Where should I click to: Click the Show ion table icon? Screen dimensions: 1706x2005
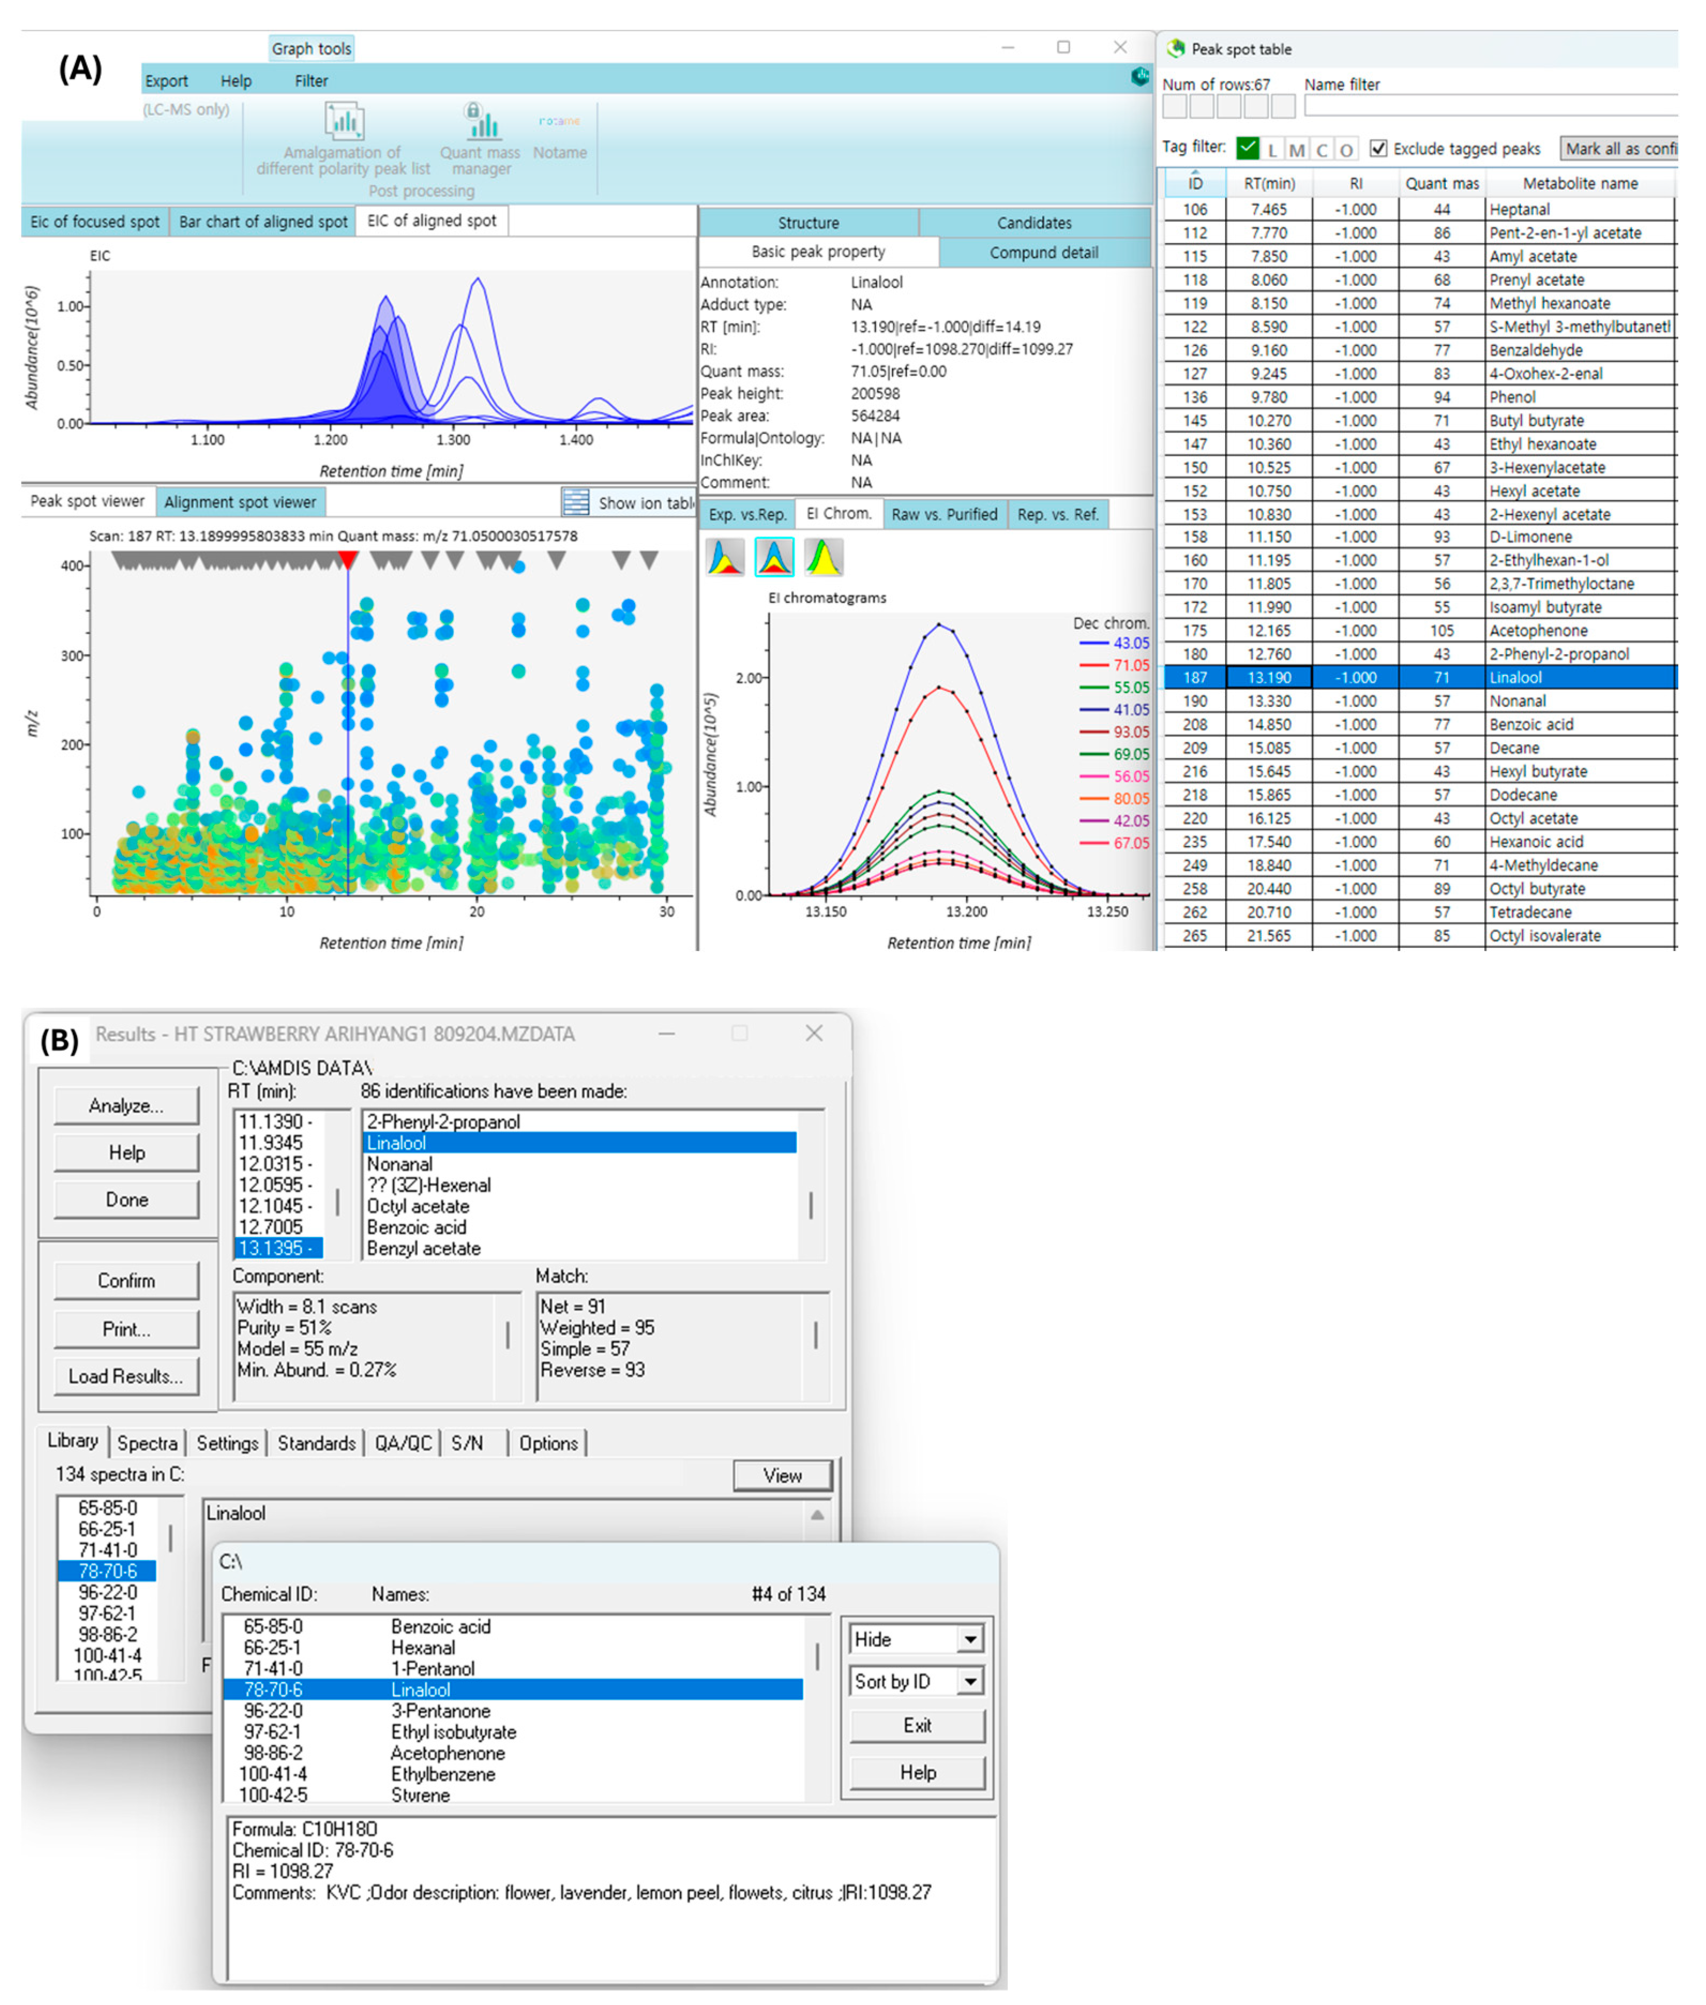click(576, 502)
